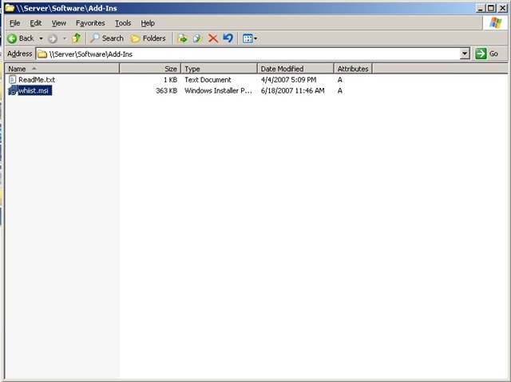The height and width of the screenshot is (382, 511).
Task: Click the Back navigation button
Action: [x=21, y=38]
